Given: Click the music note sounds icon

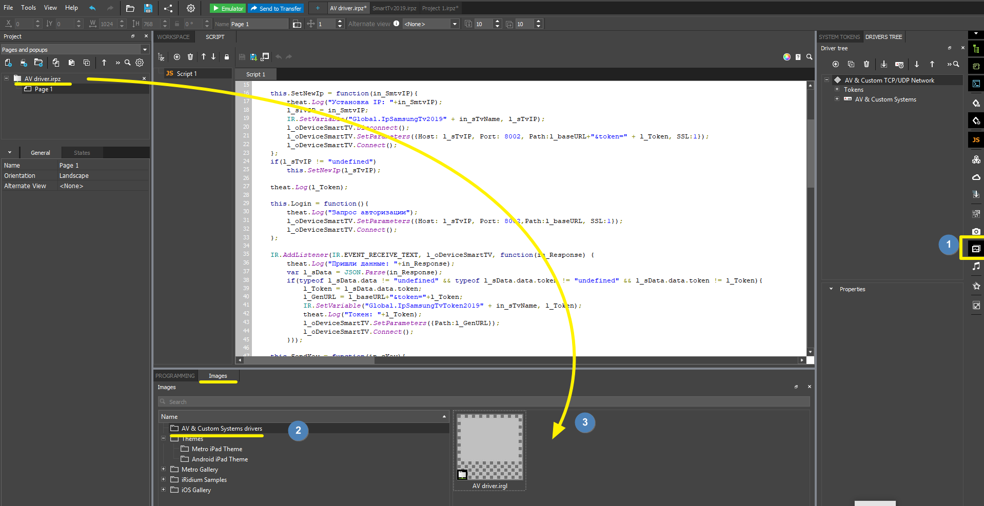Looking at the screenshot, I should click(976, 266).
